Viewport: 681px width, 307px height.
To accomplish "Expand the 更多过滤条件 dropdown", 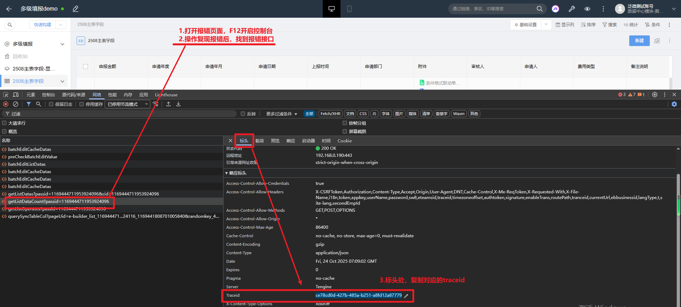I will [281, 114].
